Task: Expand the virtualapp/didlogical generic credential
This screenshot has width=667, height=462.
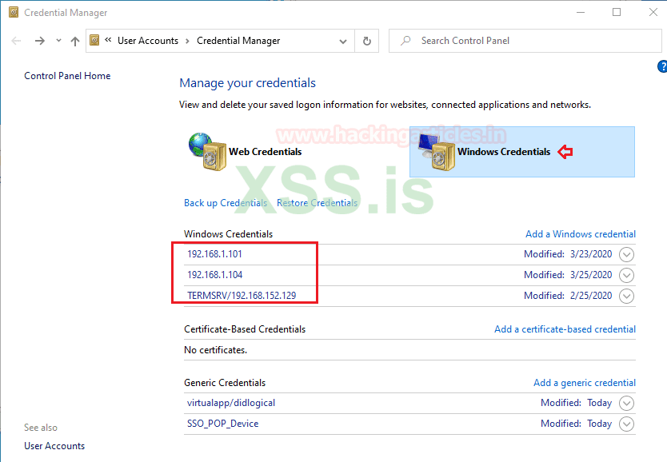Action: coord(626,404)
